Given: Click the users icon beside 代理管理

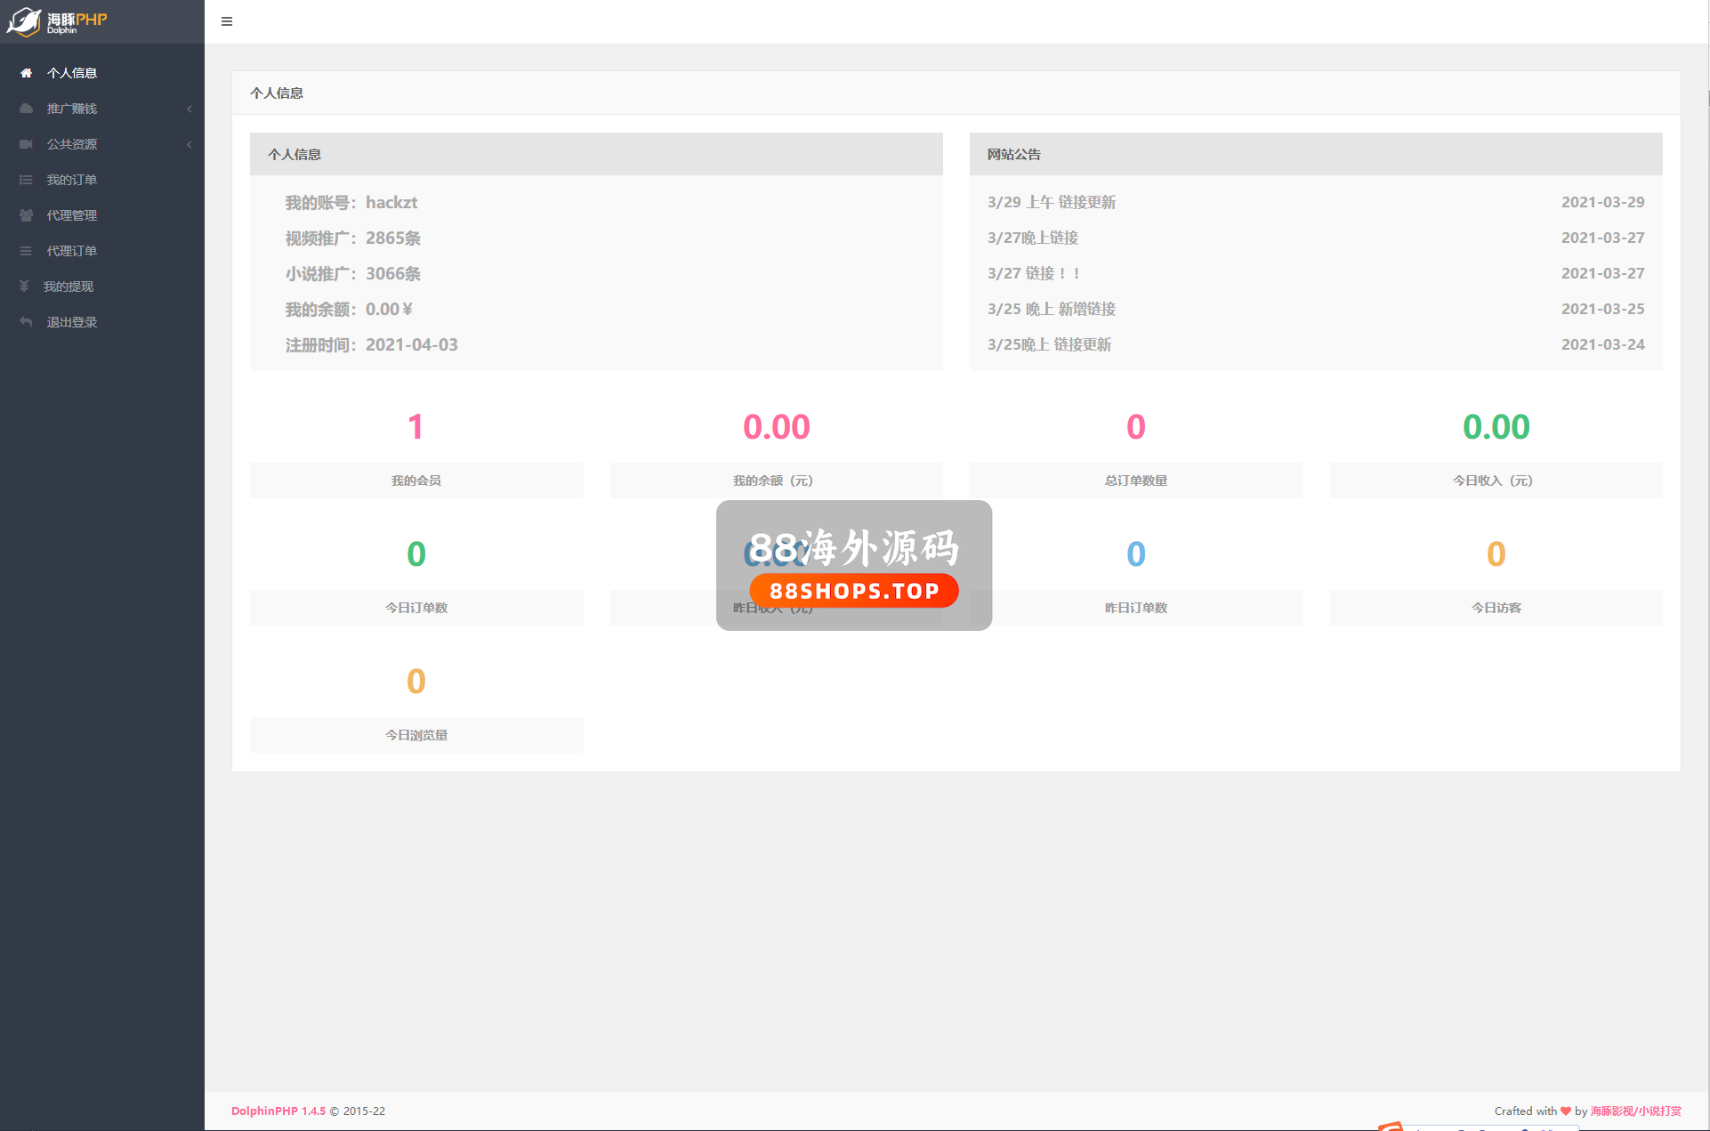Looking at the screenshot, I should tap(26, 215).
